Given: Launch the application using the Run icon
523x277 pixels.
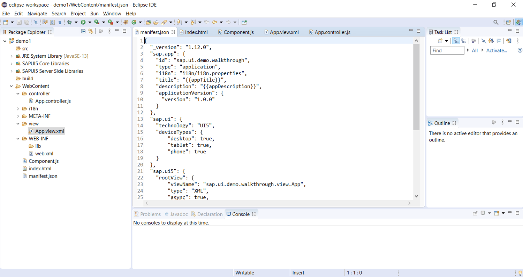Looking at the screenshot, I should point(83,22).
